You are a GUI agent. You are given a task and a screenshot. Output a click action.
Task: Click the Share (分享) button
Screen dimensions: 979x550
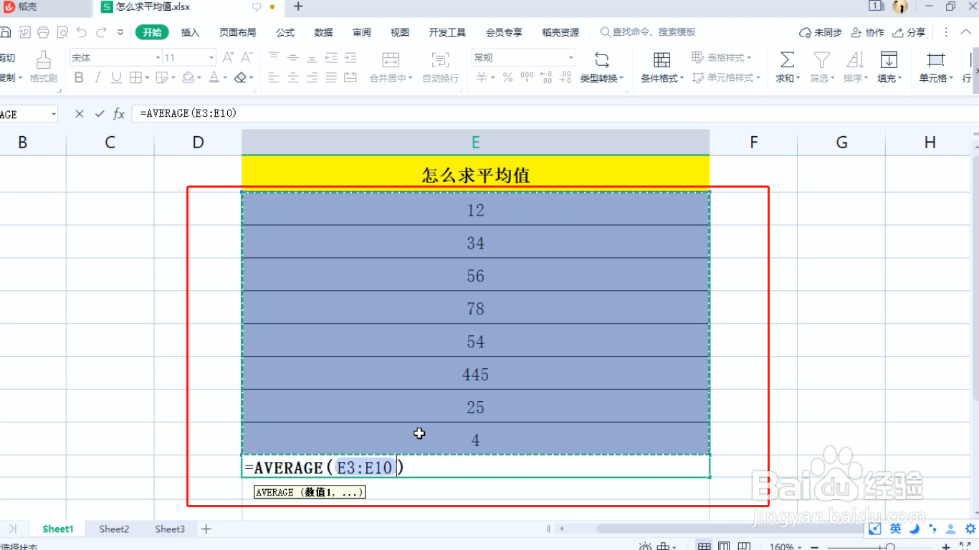click(909, 32)
